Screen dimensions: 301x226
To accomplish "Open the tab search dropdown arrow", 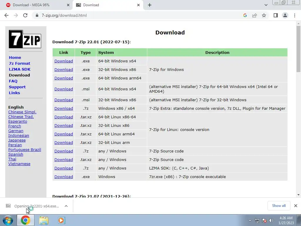I will [x=266, y=5].
